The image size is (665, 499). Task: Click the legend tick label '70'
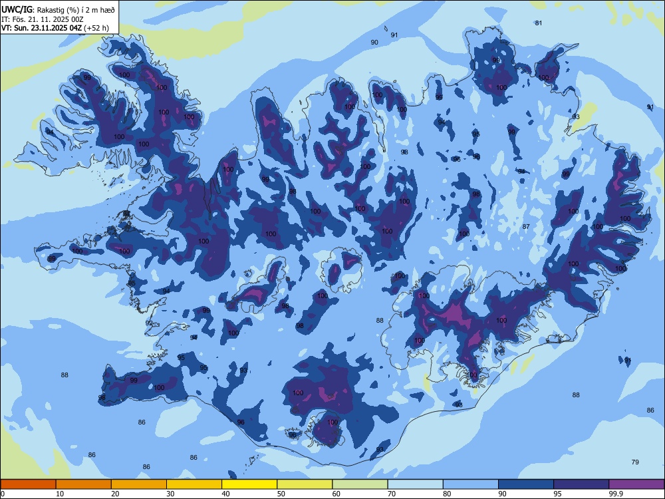tap(392, 494)
